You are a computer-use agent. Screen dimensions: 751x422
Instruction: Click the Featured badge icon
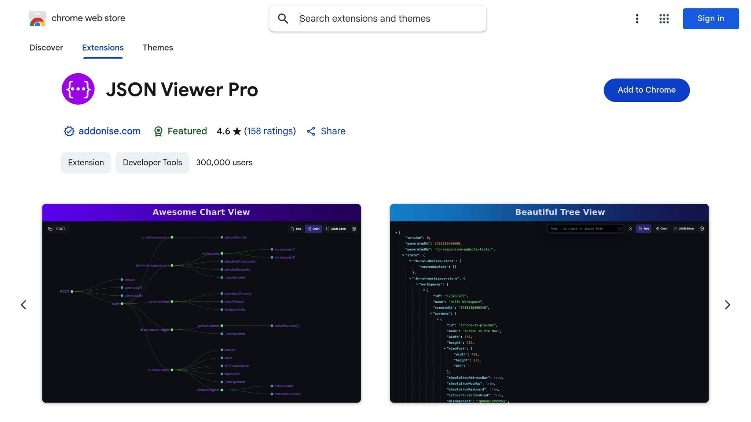point(158,131)
